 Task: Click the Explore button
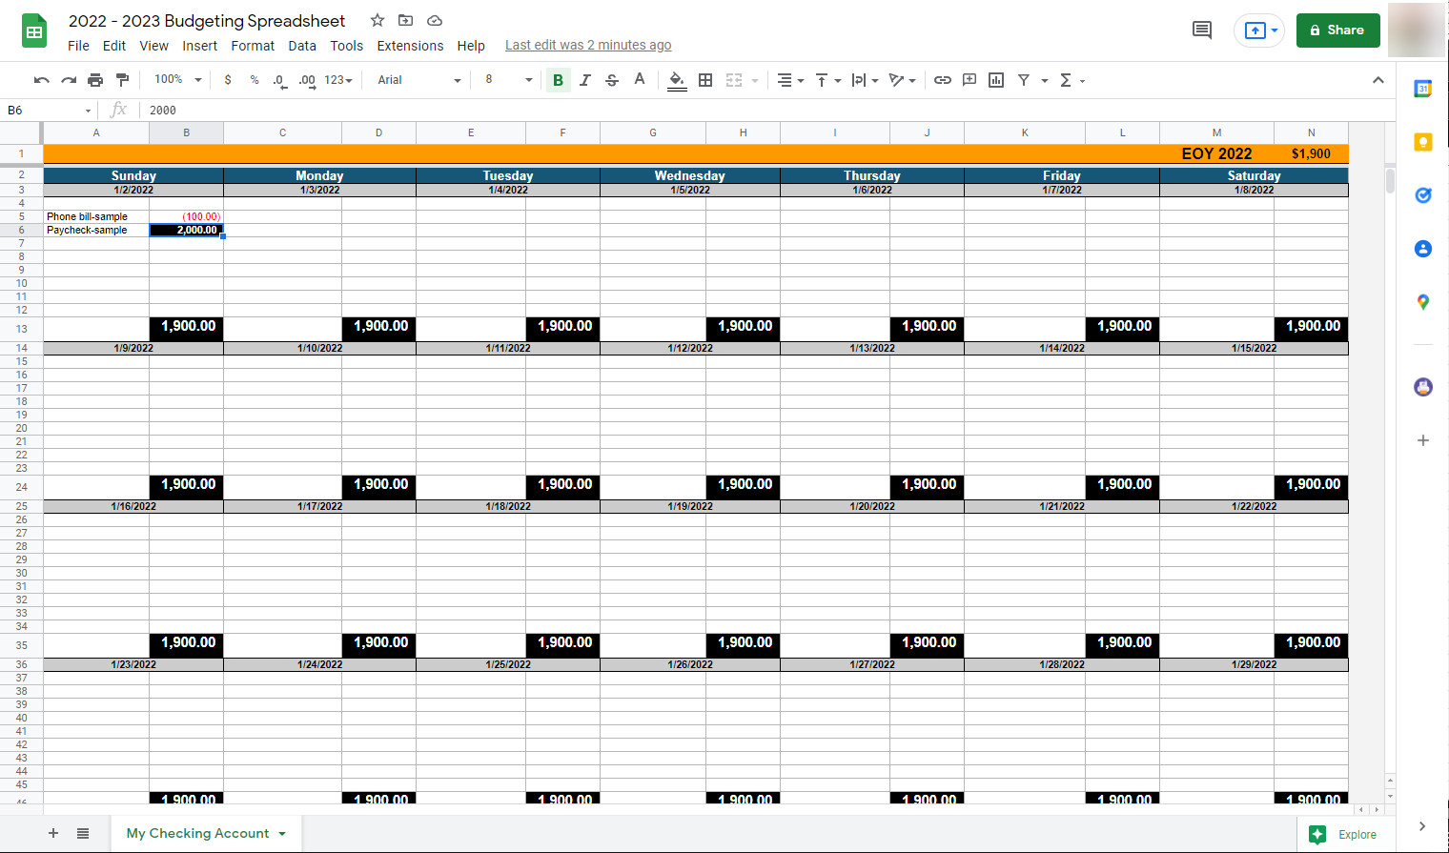(x=1346, y=834)
